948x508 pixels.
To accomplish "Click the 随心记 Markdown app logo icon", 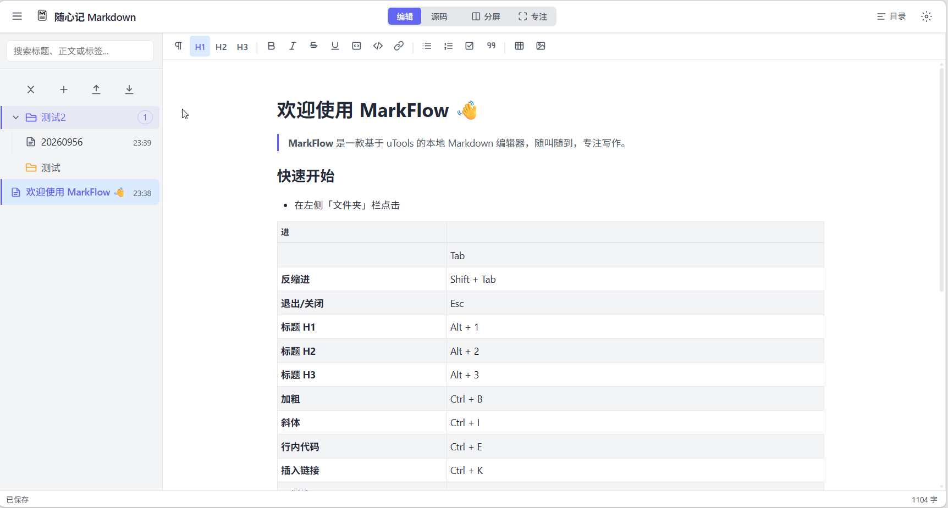I will 42,16.
